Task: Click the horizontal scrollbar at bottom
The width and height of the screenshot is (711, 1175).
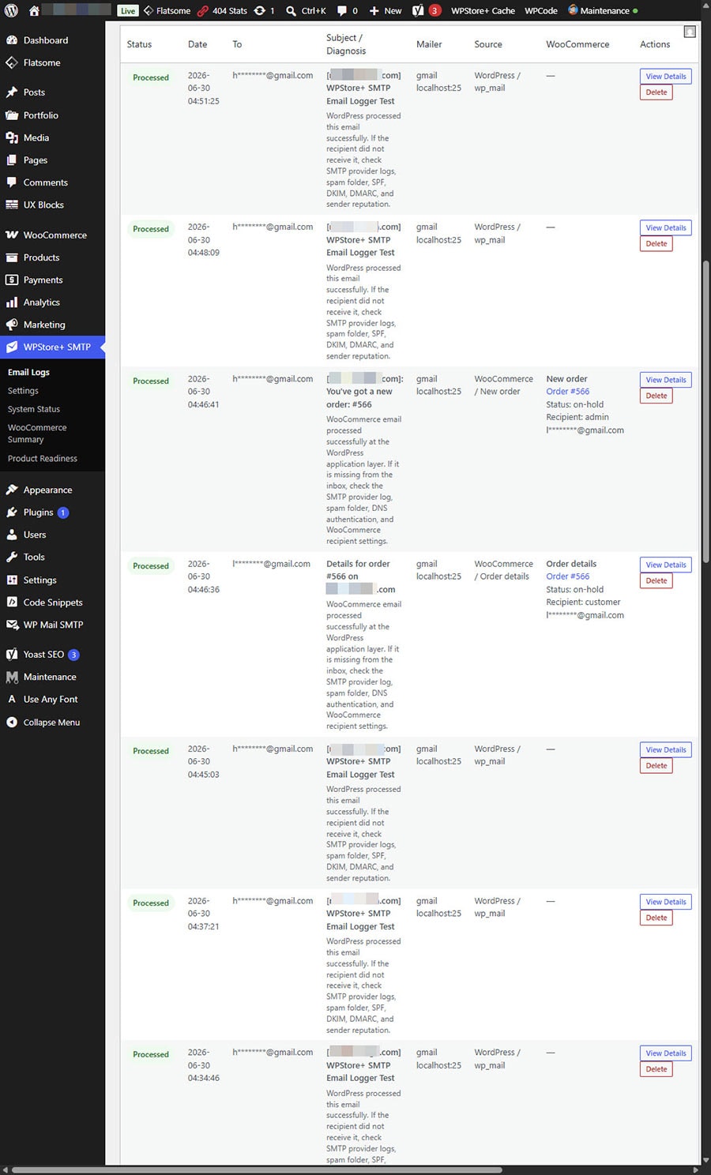Action: point(257,1170)
